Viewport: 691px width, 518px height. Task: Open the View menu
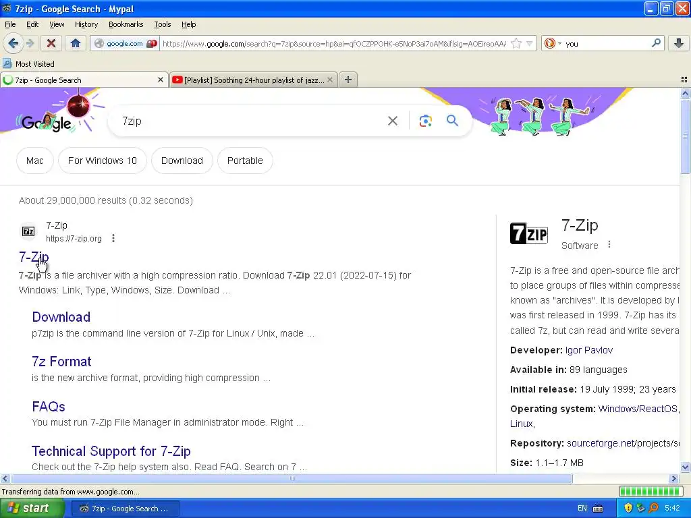[57, 24]
